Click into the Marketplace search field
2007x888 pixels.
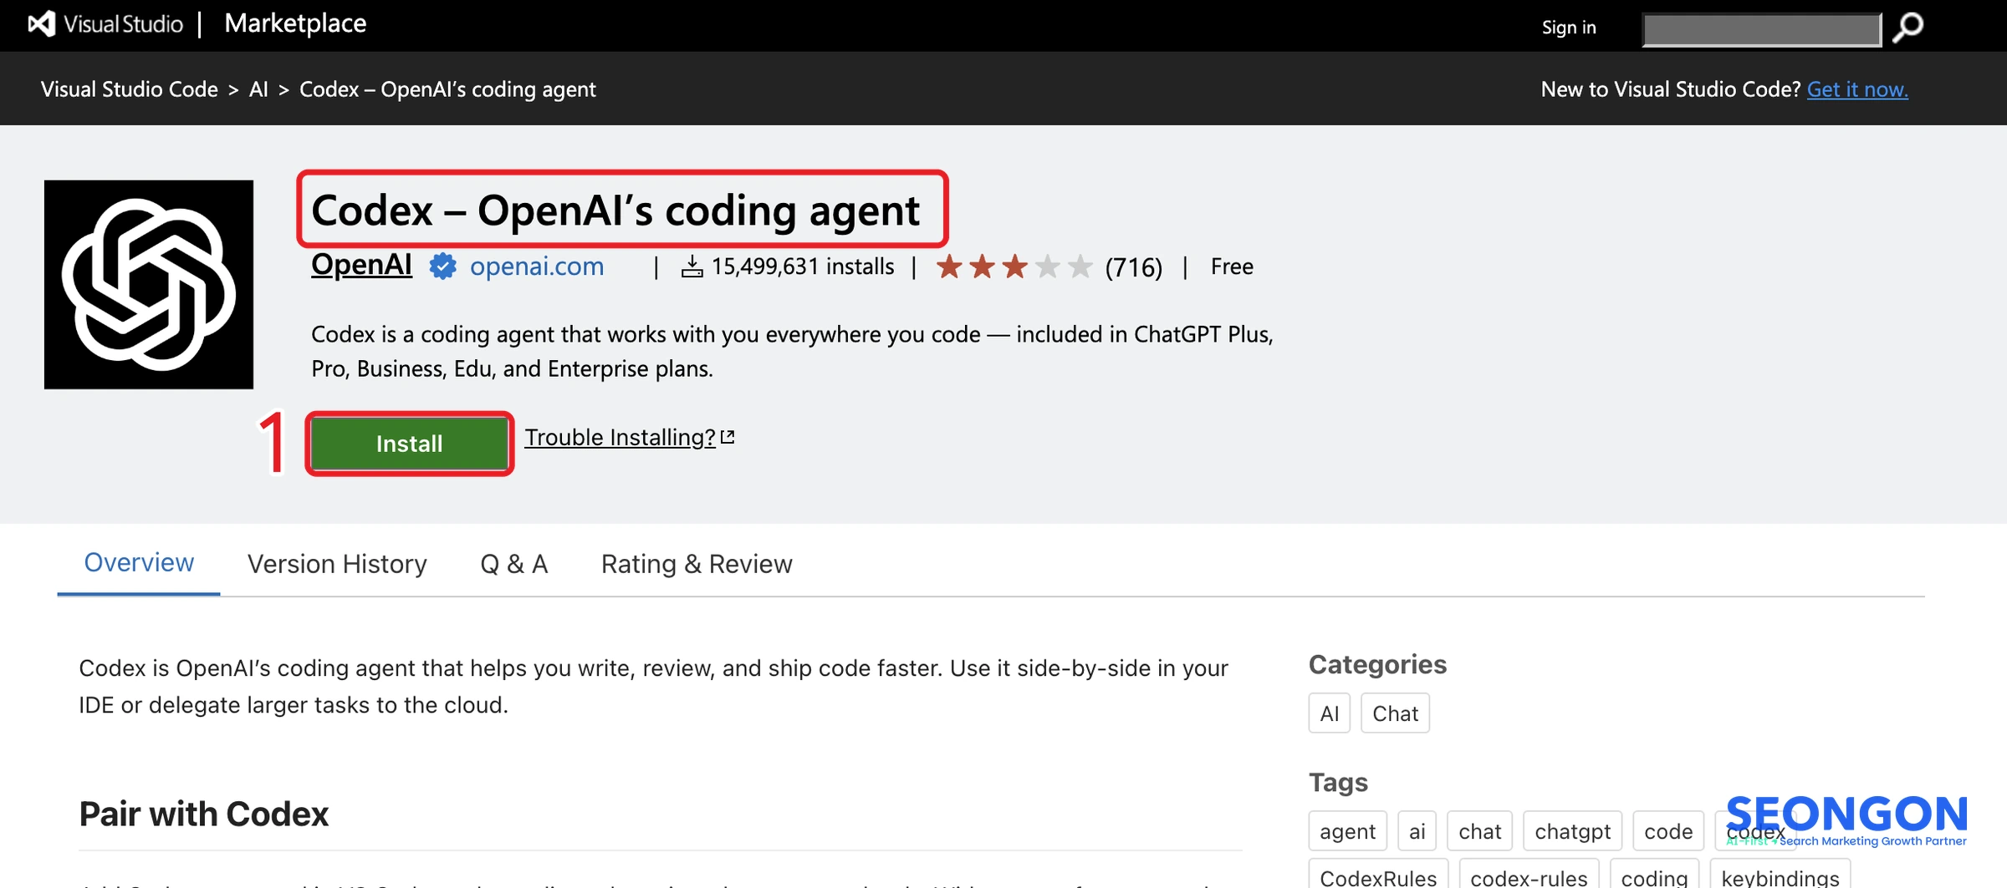(1762, 29)
